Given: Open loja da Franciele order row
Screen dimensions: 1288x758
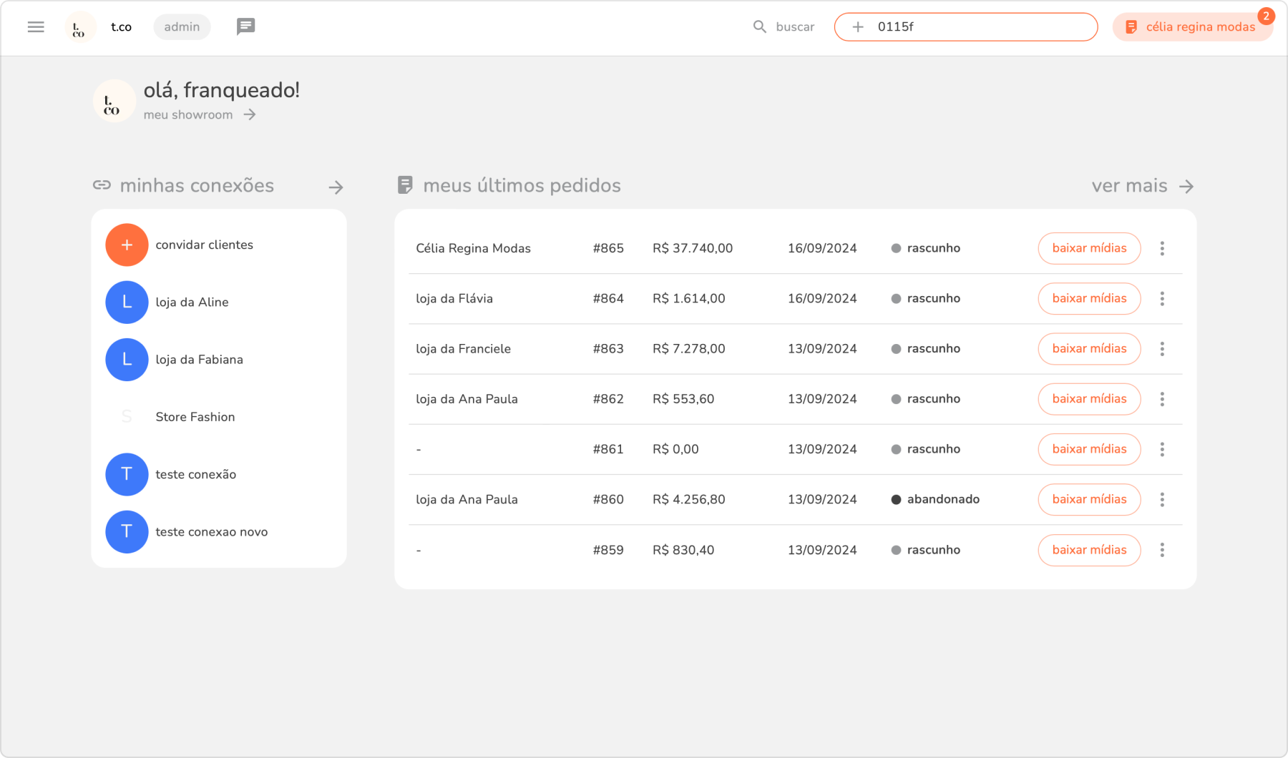Looking at the screenshot, I should pyautogui.click(x=463, y=349).
